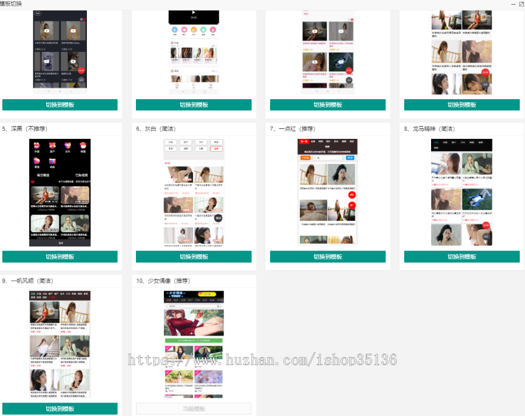Maximize the 模板切换 dialog
This screenshot has height=416, width=525.
point(521,4)
